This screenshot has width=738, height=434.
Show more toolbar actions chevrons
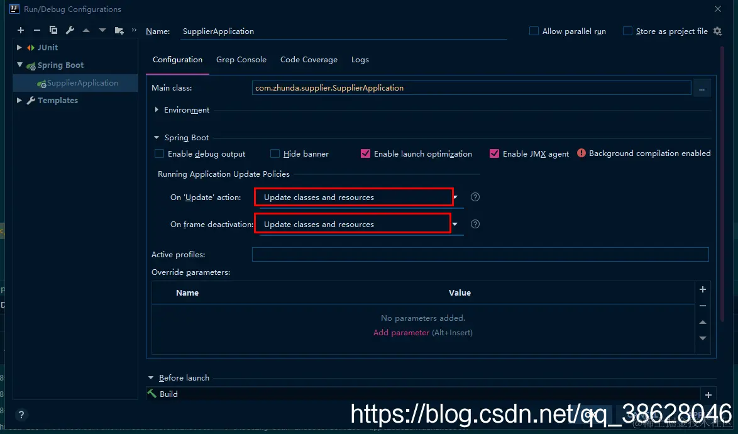pos(134,30)
